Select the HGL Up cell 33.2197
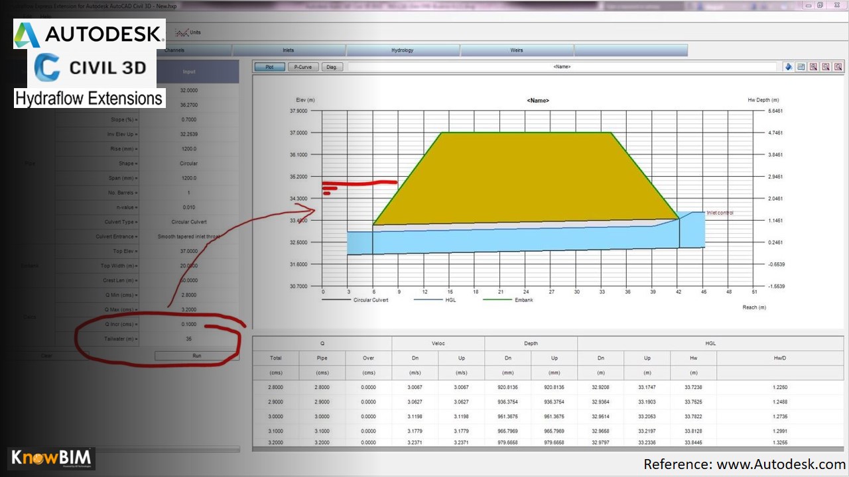This screenshot has width=849, height=477. click(647, 431)
